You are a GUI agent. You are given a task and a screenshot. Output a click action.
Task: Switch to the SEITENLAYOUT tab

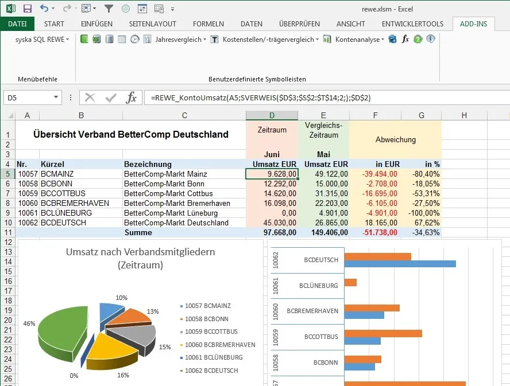[153, 24]
